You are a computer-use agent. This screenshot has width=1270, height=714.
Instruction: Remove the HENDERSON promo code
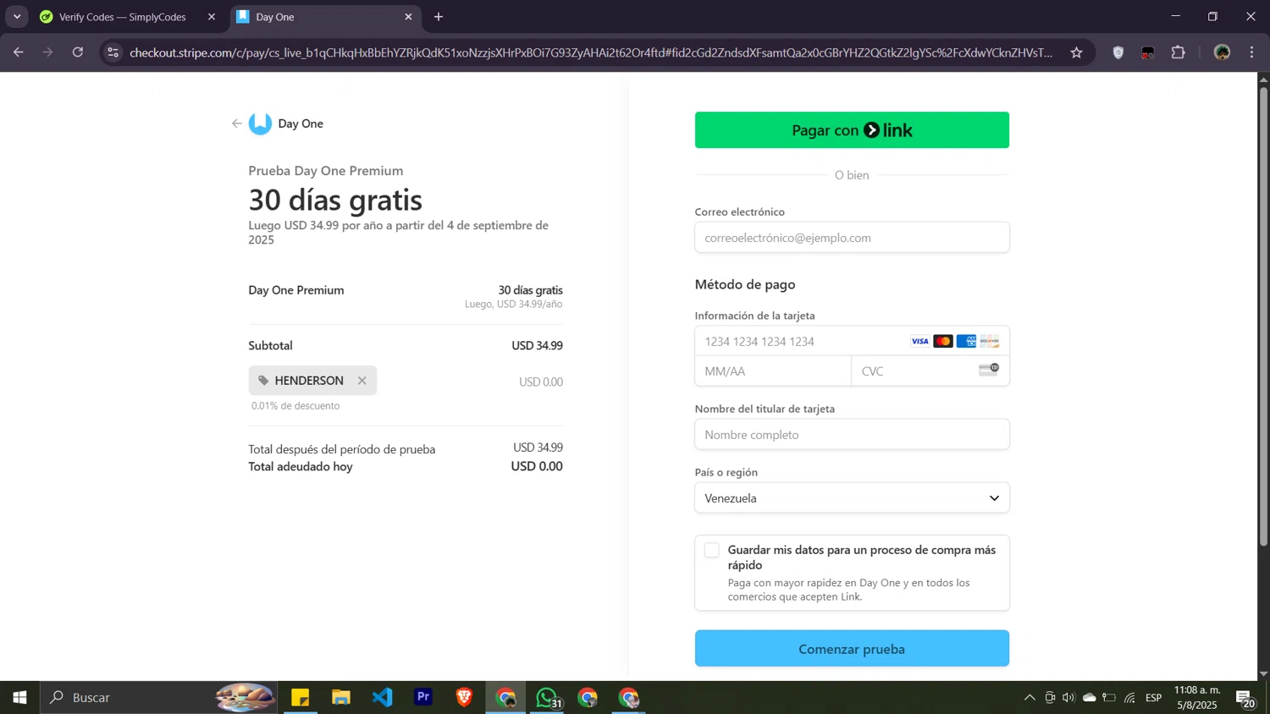coord(362,381)
